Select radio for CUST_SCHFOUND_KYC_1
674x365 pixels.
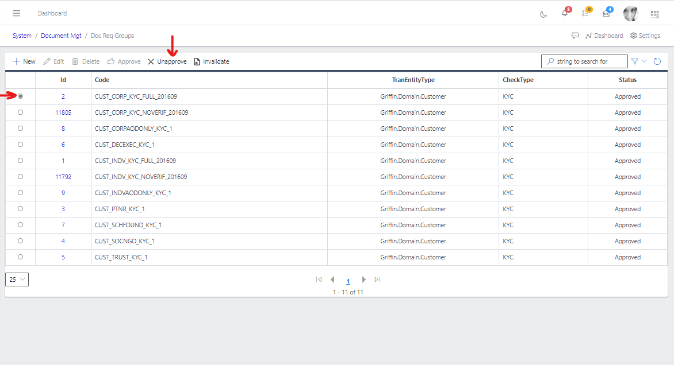click(20, 225)
